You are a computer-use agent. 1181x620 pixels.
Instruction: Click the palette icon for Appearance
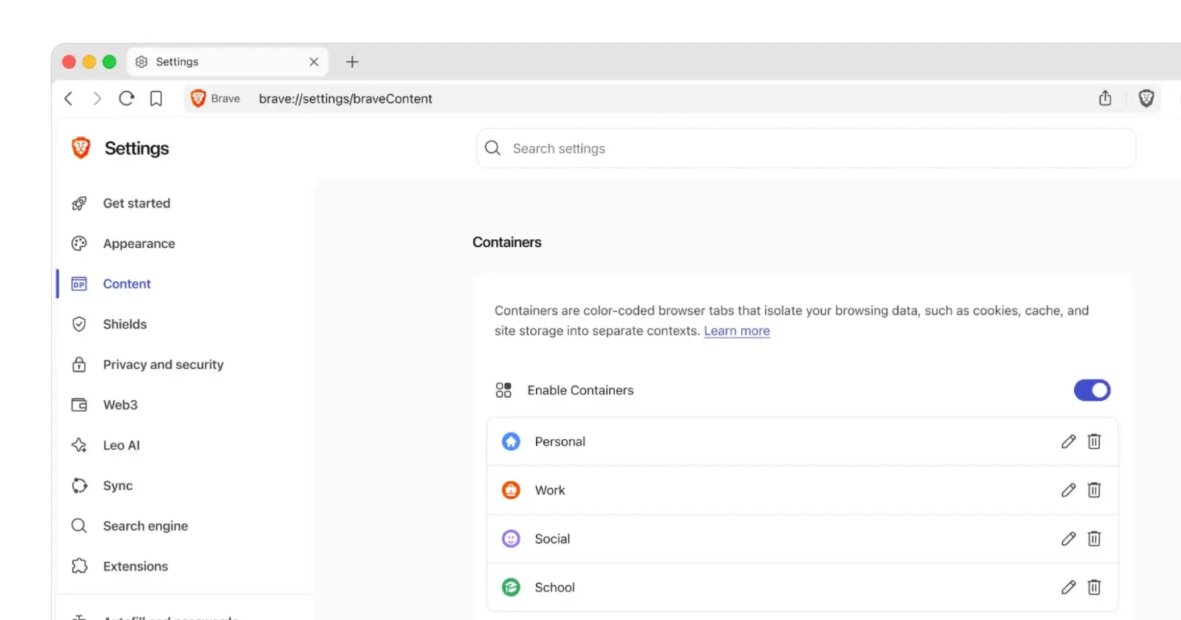(x=79, y=244)
